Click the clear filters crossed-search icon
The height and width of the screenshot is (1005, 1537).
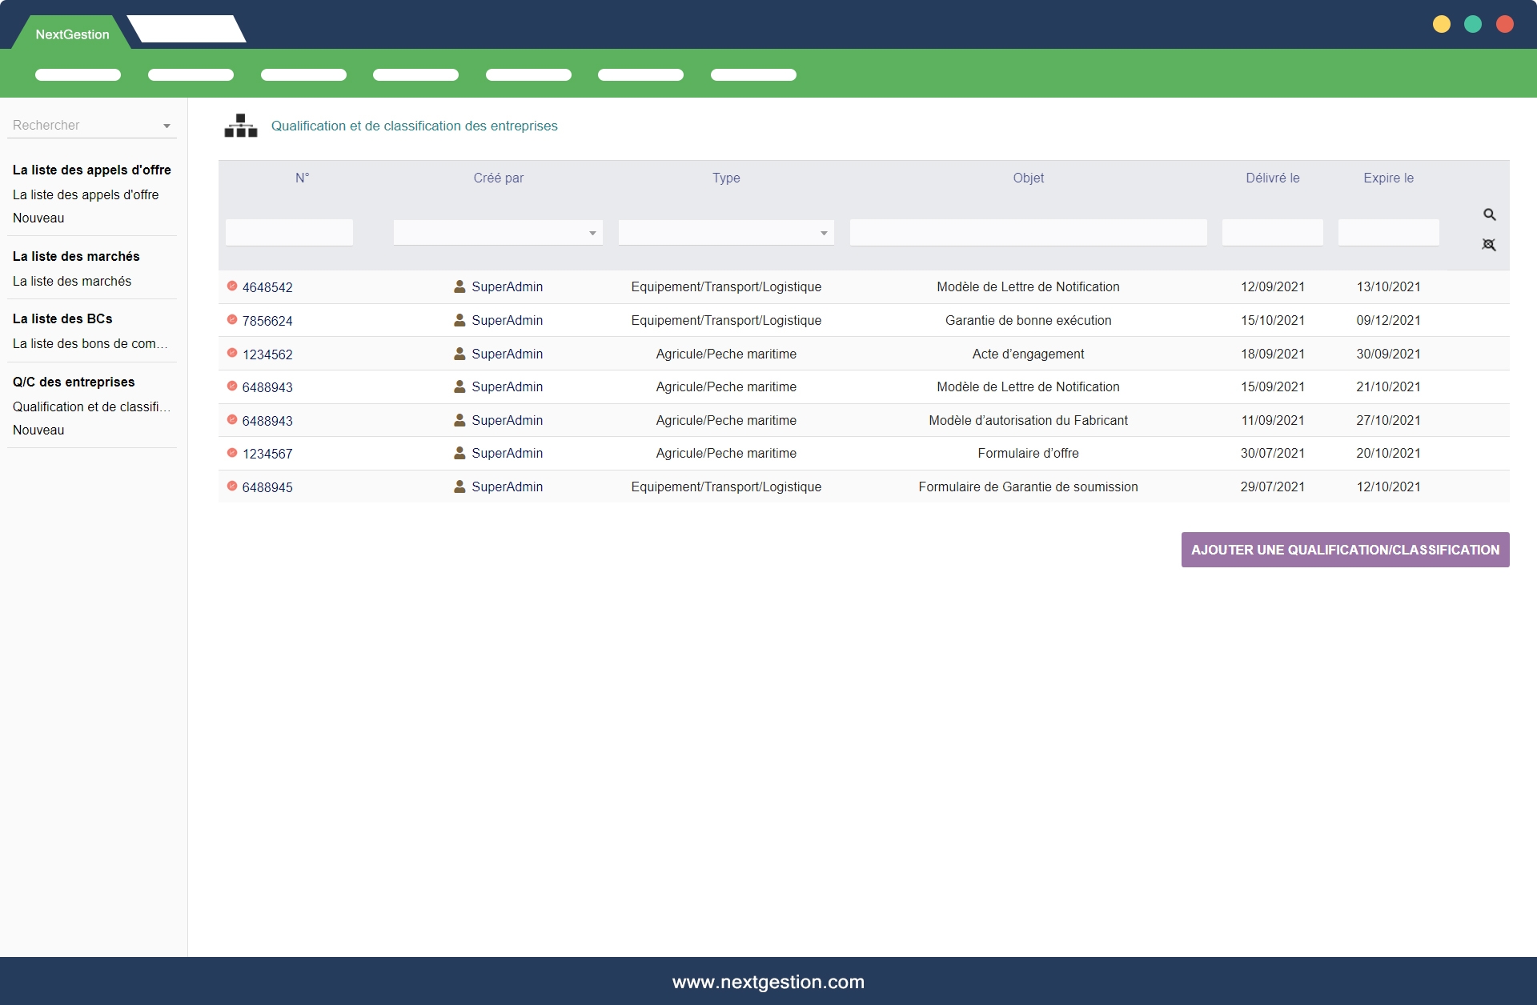1489,245
